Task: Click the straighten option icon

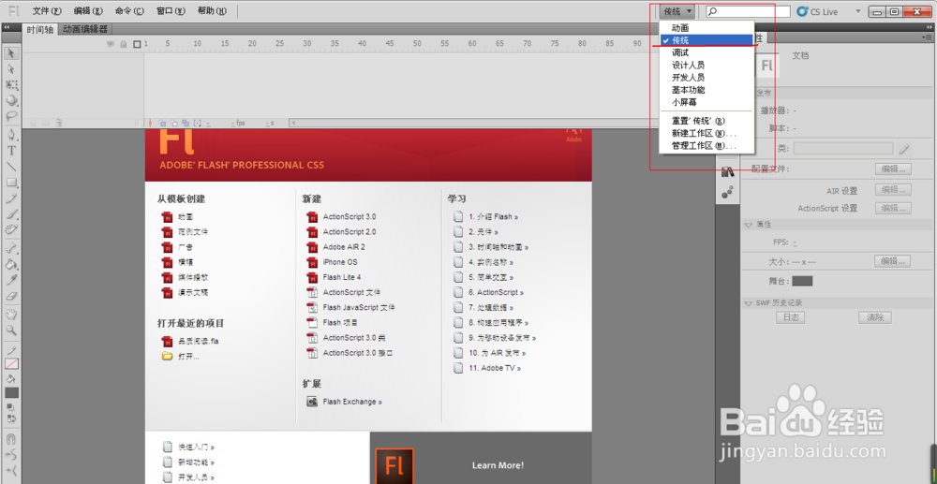Action: (11, 470)
